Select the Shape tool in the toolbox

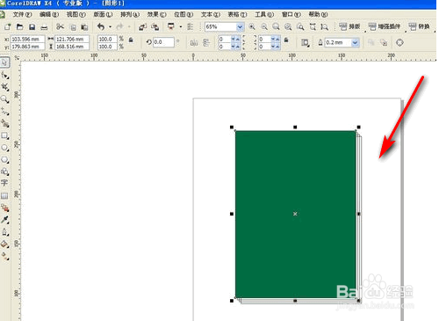pyautogui.click(x=4, y=76)
